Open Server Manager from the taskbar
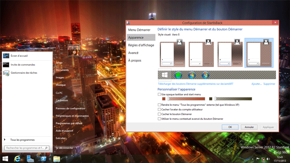290x163 pixels. click(30, 159)
